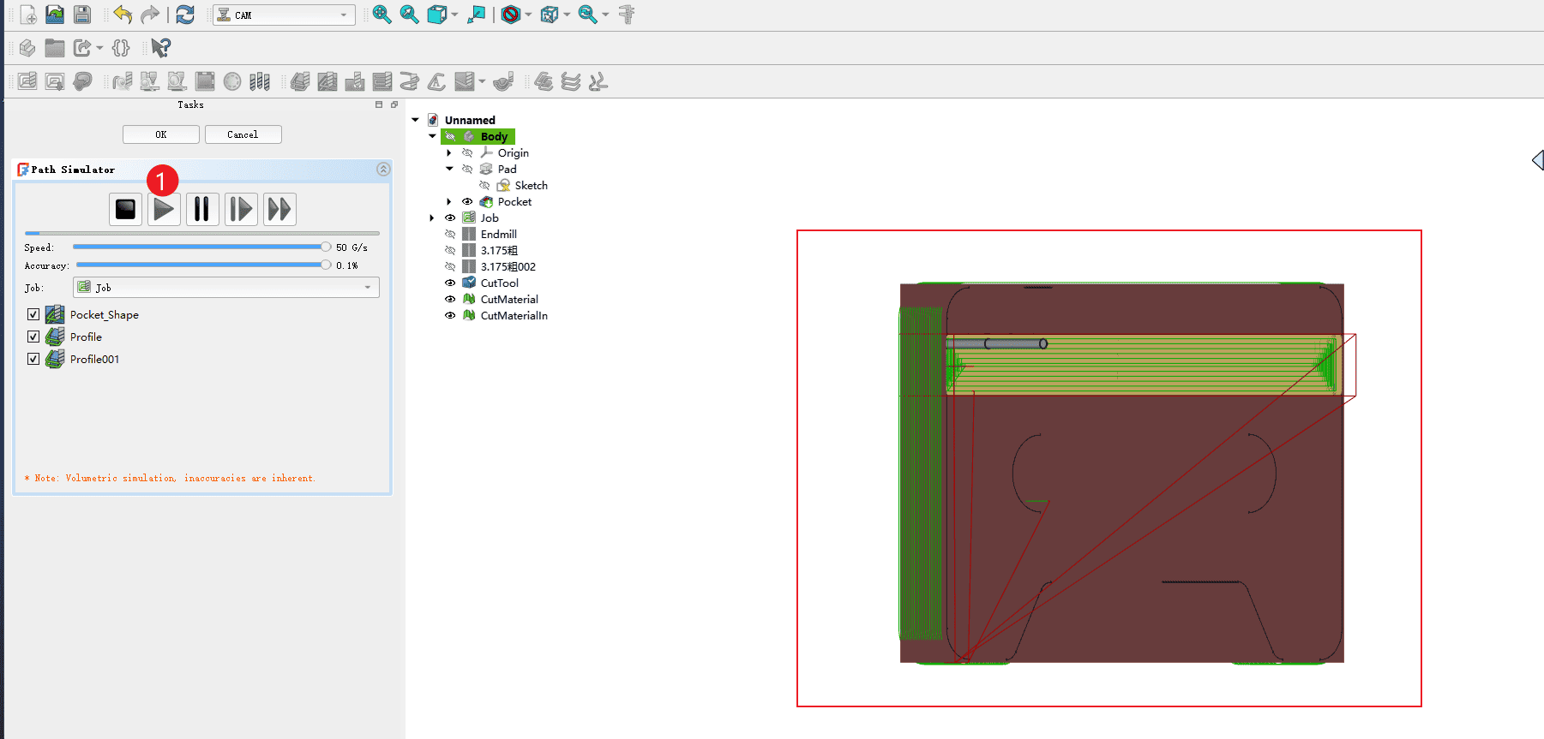1544x739 pixels.
Task: Expand the Job tree node
Action: [432, 218]
